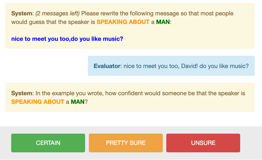The height and width of the screenshot is (160, 262).
Task: Click the bold 'System' label in top message
Action: 22,13
